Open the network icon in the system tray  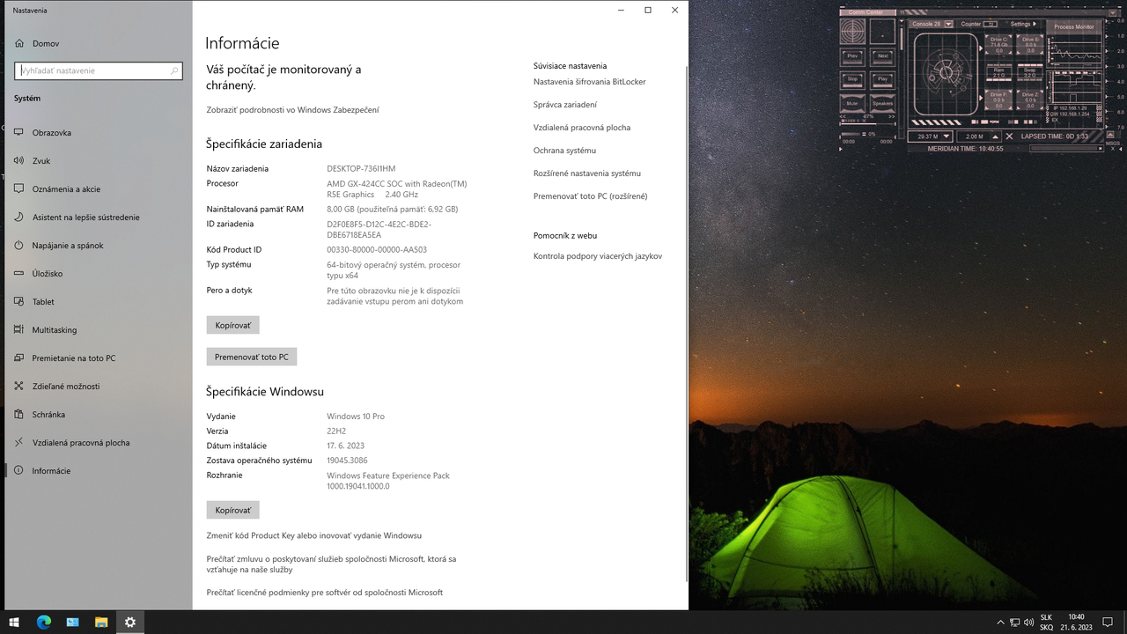pyautogui.click(x=1014, y=623)
